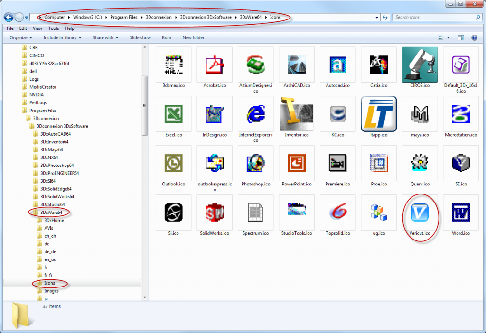This screenshot has height=333, width=486.
Task: Select the Spectrum.ico file icon
Action: (x=256, y=213)
